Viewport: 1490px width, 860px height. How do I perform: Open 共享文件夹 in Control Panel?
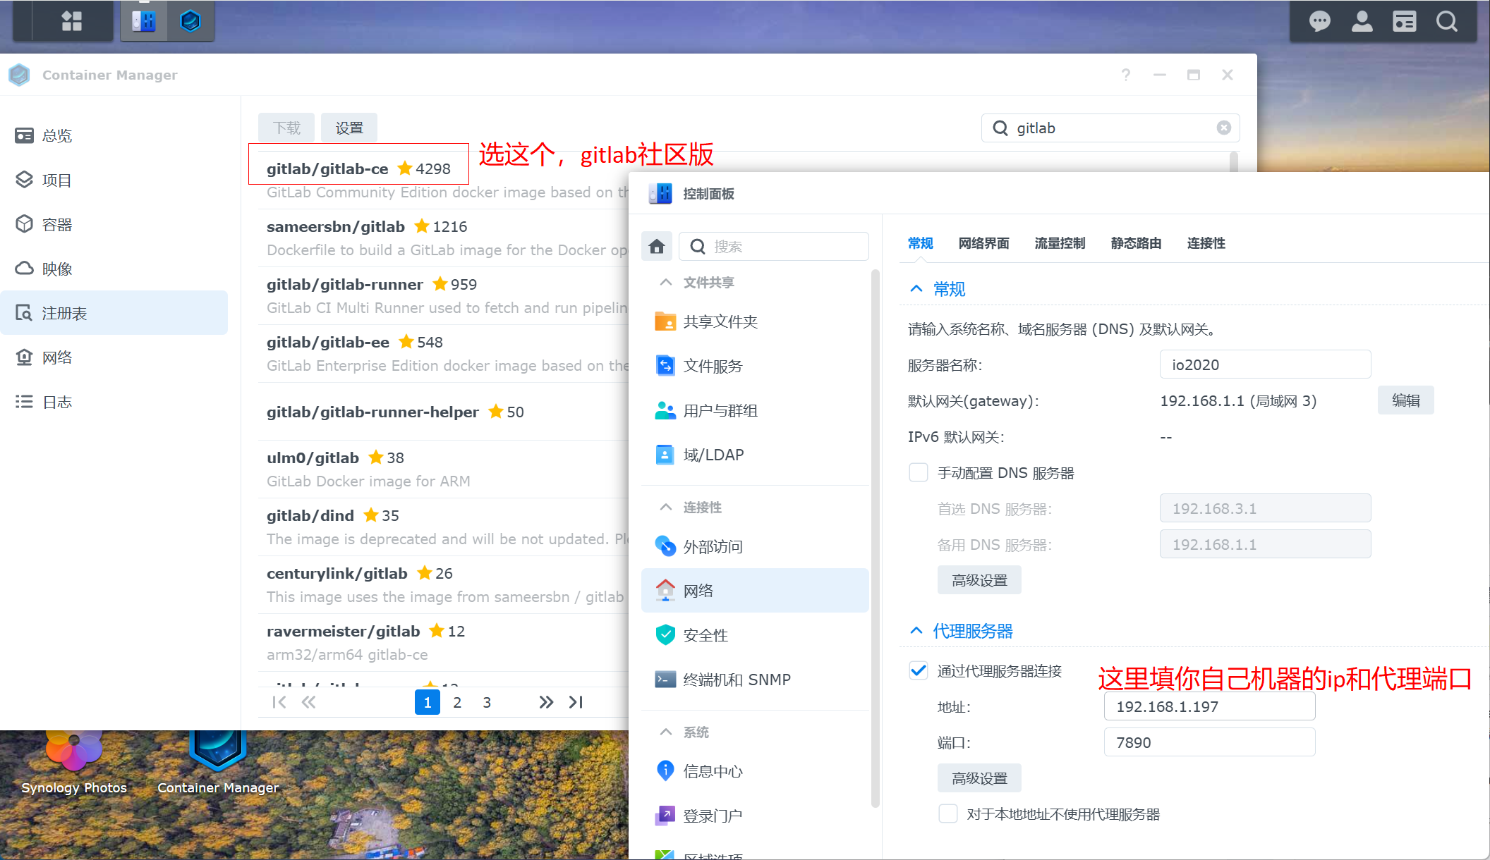[x=720, y=321]
